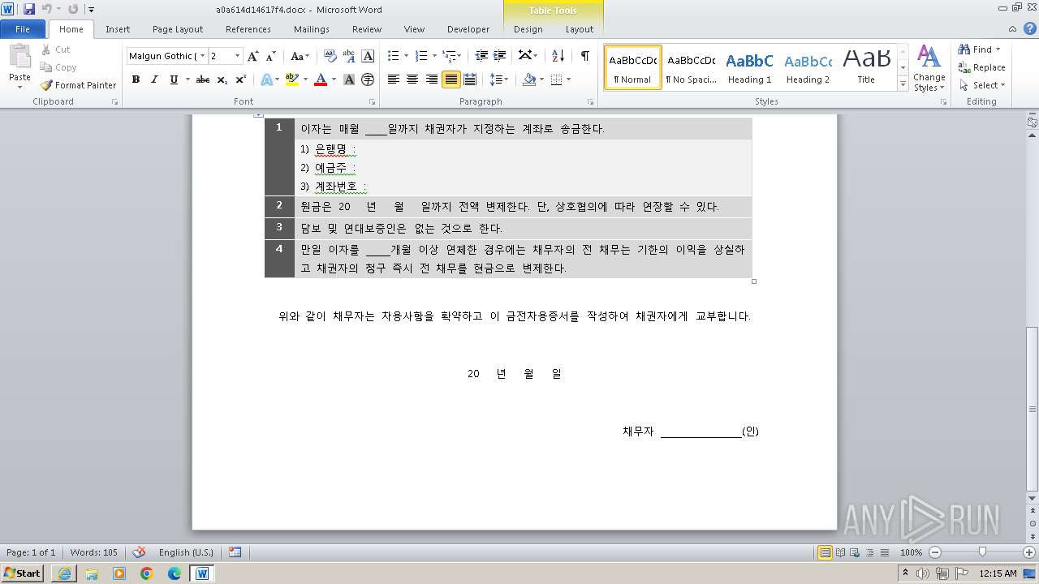Open the Table Tools Layout tab

point(580,29)
